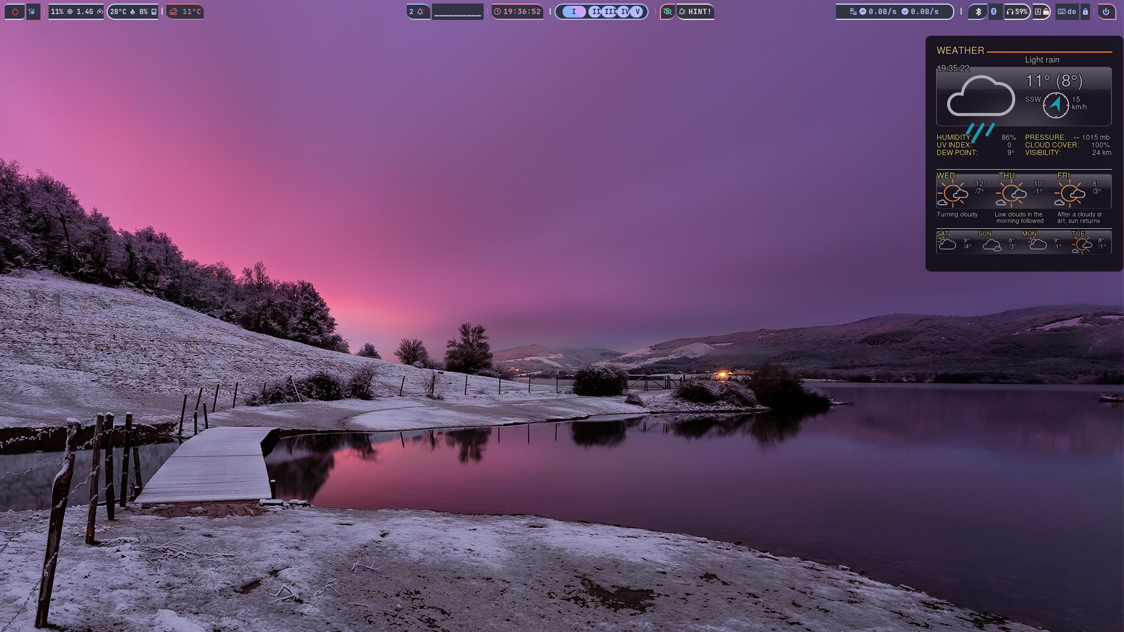
Task: Select workspace IV
Action: point(624,12)
